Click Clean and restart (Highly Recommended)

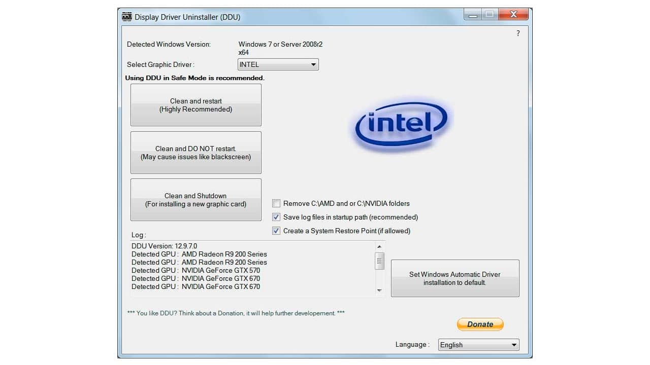click(196, 105)
